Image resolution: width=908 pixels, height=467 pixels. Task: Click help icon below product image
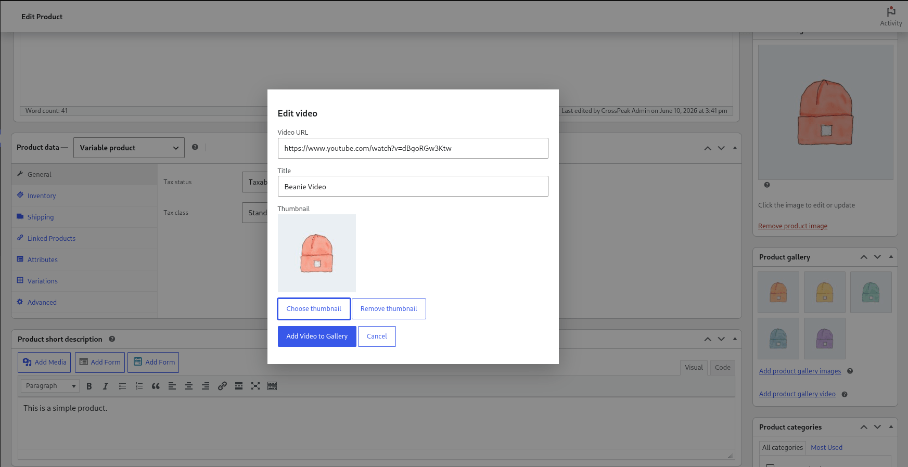click(x=767, y=185)
